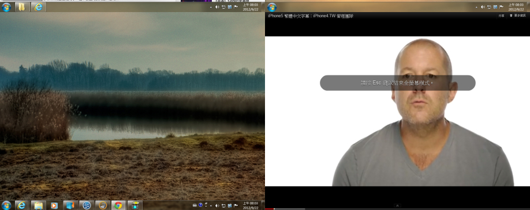Click the camera snapshot tool taskbar icon
This screenshot has height=210, width=530.
135,205
